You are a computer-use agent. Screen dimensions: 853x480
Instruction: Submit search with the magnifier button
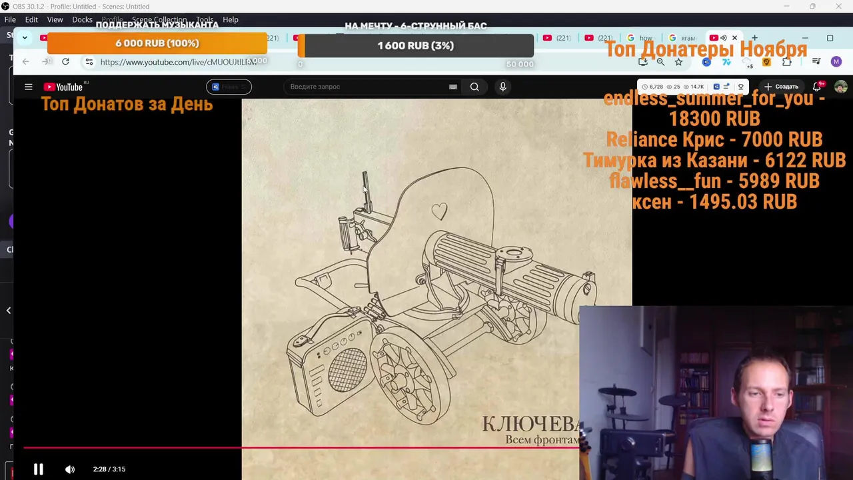click(x=474, y=87)
